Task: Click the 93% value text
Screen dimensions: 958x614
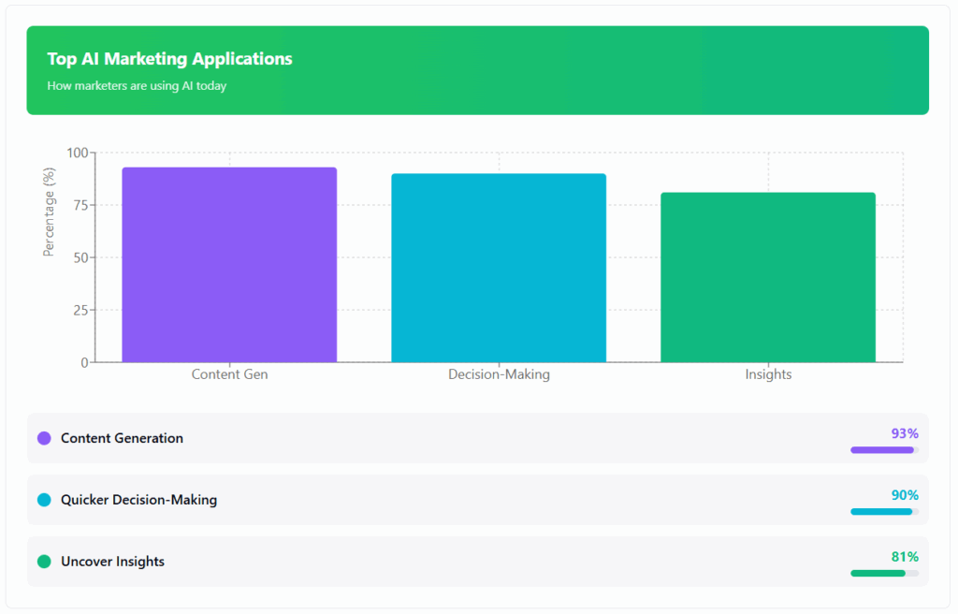Action: coord(905,433)
